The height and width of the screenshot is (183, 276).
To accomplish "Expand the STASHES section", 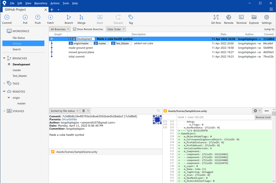I will click(4, 111).
